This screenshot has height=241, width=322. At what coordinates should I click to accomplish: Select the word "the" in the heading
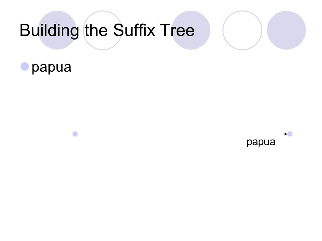tap(96, 30)
